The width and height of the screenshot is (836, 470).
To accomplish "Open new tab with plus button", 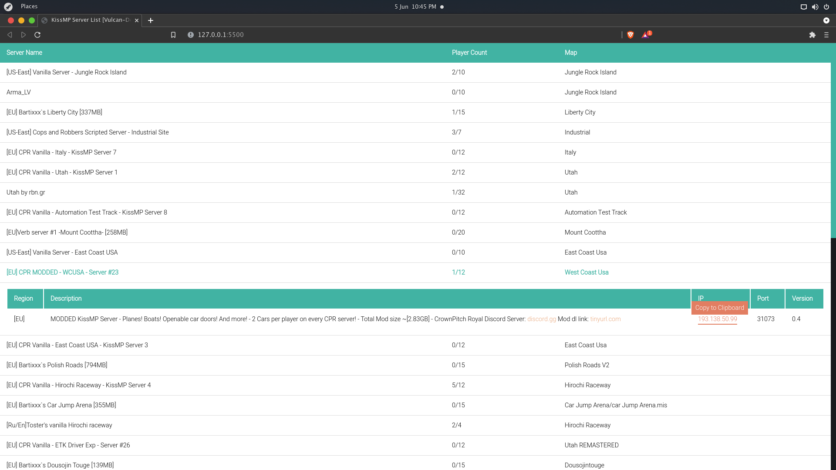I will point(151,20).
